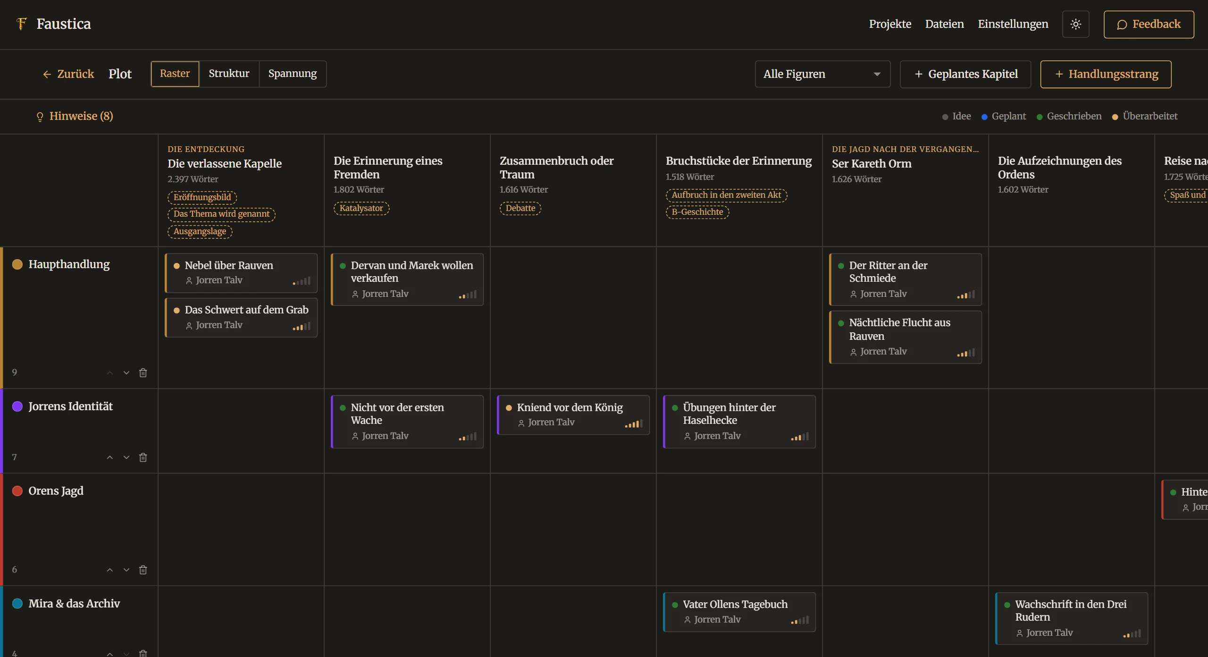Open the Projekte menu item
Image resolution: width=1208 pixels, height=657 pixels.
click(890, 24)
